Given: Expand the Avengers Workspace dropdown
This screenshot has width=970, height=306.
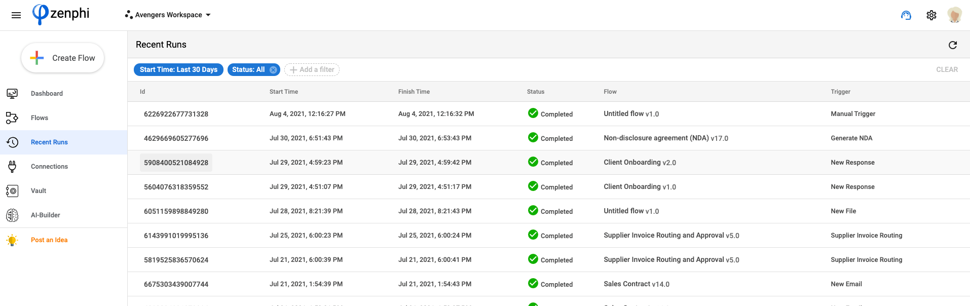Looking at the screenshot, I should point(168,15).
